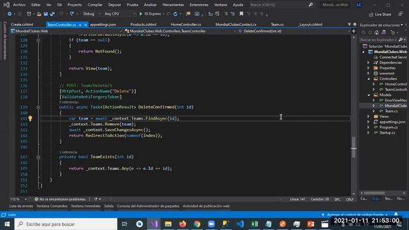
Task: Click the redo arrow icon
Action: [72, 14]
